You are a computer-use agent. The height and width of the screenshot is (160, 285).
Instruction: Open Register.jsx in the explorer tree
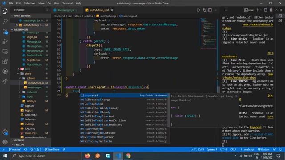(33, 60)
